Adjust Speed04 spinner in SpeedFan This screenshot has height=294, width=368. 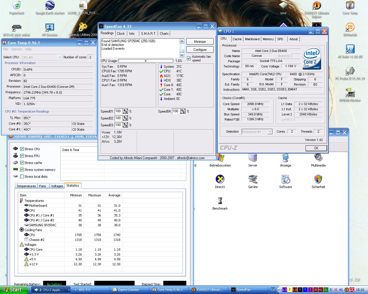coord(183,111)
